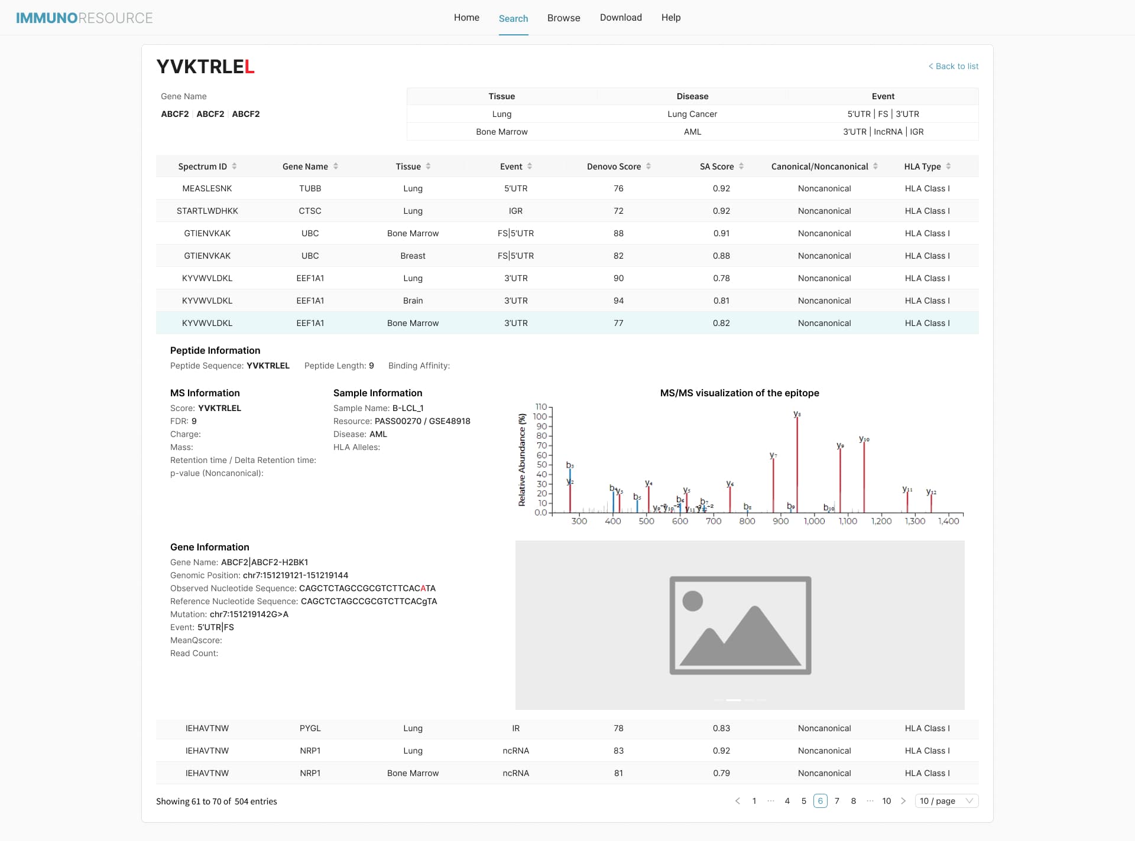Sort by Tissue column arrows
Image resolution: width=1135 pixels, height=841 pixels.
[x=428, y=167]
